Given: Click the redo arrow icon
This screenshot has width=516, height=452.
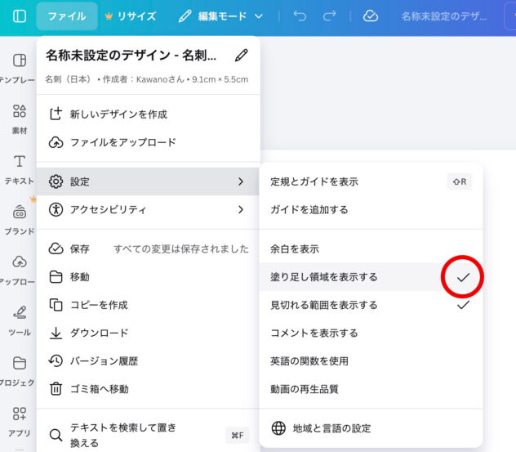Looking at the screenshot, I should point(329,16).
